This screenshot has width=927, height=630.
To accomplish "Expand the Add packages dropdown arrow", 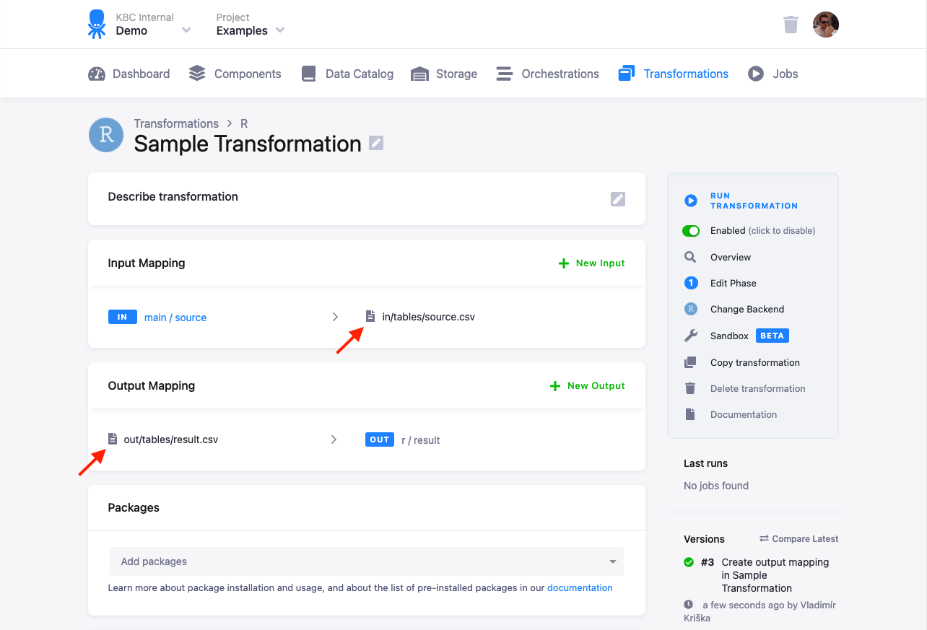I will point(613,561).
